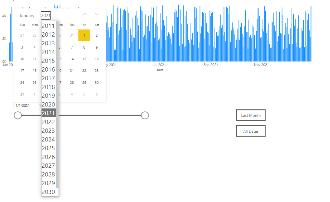Click the Jul 2021 axis label
Image resolution: width=330 pixels, height=202 pixels.
pos(159,65)
